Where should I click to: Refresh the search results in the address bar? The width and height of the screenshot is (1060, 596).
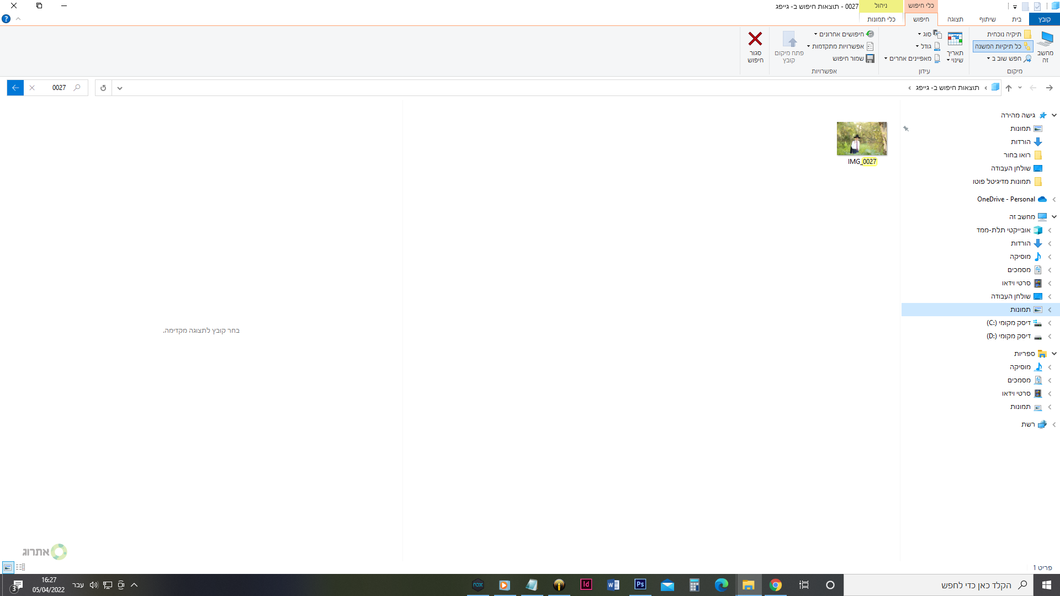click(103, 87)
